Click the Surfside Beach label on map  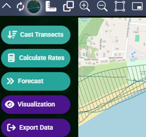click(133, 60)
